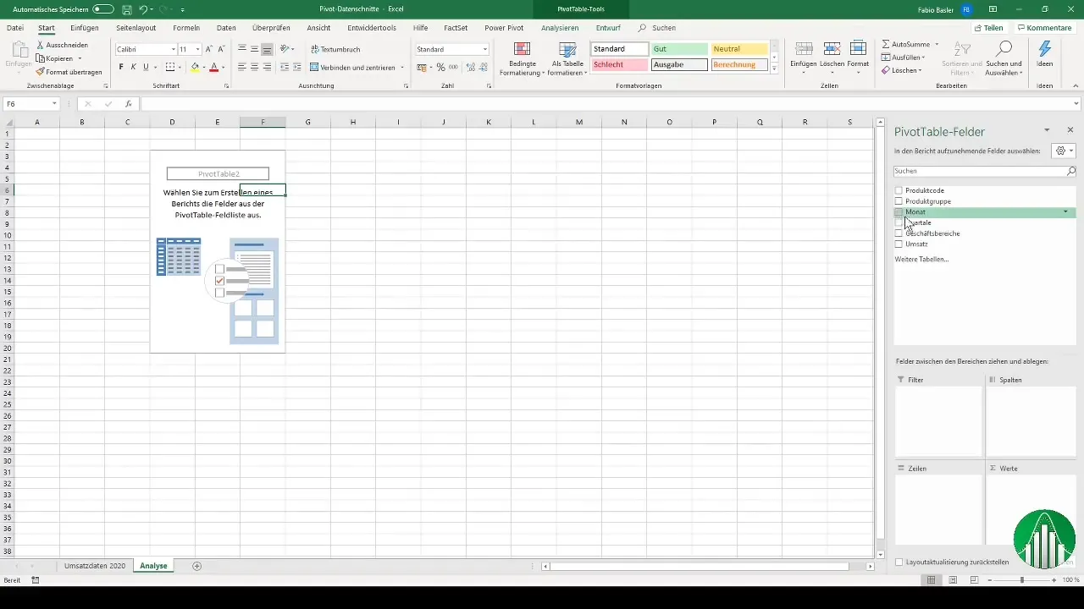Open the Ausfüllen dropdown
Screen dimensions: 1084x609
[903, 58]
